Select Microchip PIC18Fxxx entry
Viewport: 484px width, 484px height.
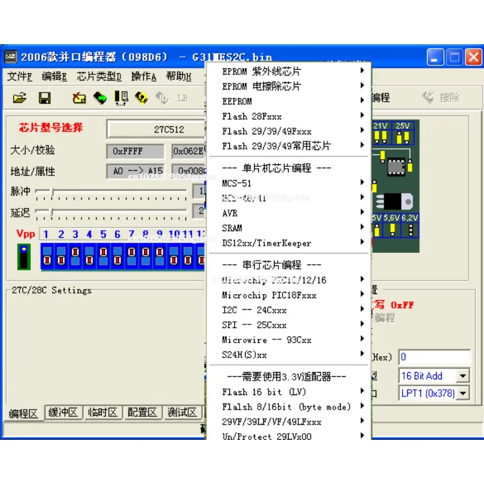pyautogui.click(x=289, y=295)
